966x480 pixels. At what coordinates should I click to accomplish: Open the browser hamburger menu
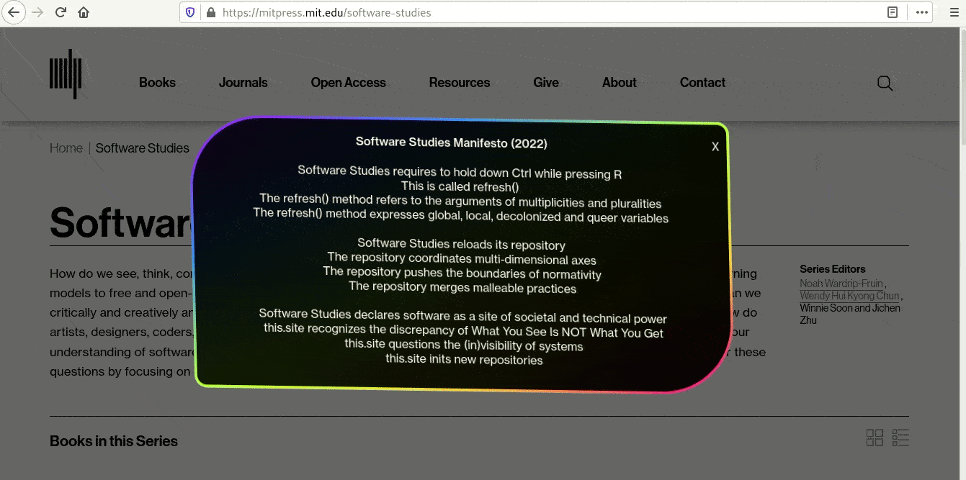click(954, 12)
